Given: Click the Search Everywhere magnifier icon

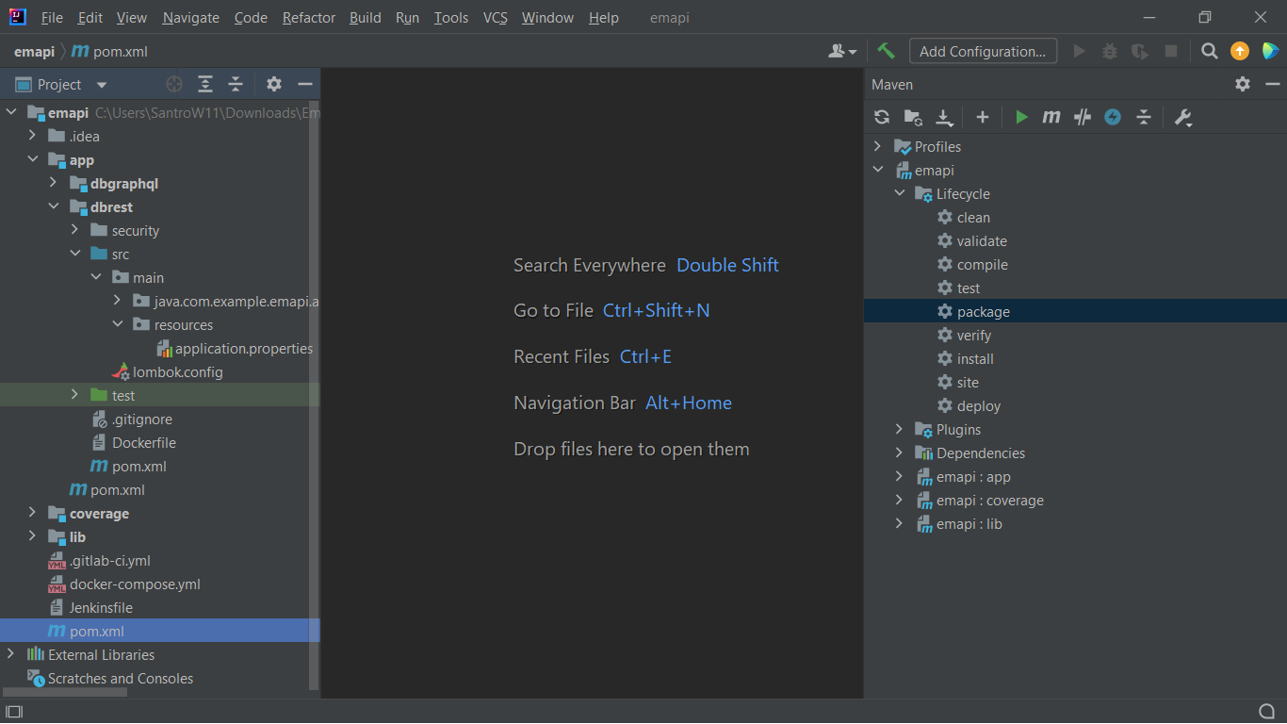Looking at the screenshot, I should click(1210, 51).
